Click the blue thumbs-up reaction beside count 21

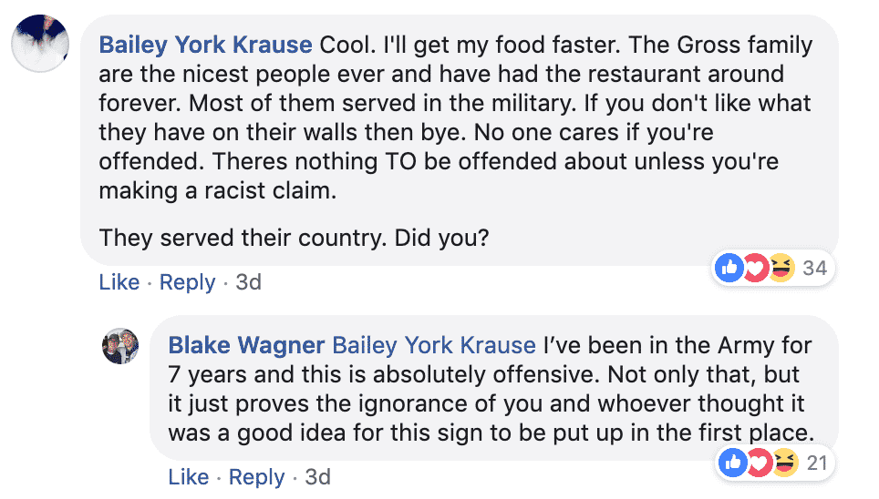pyautogui.click(x=735, y=462)
